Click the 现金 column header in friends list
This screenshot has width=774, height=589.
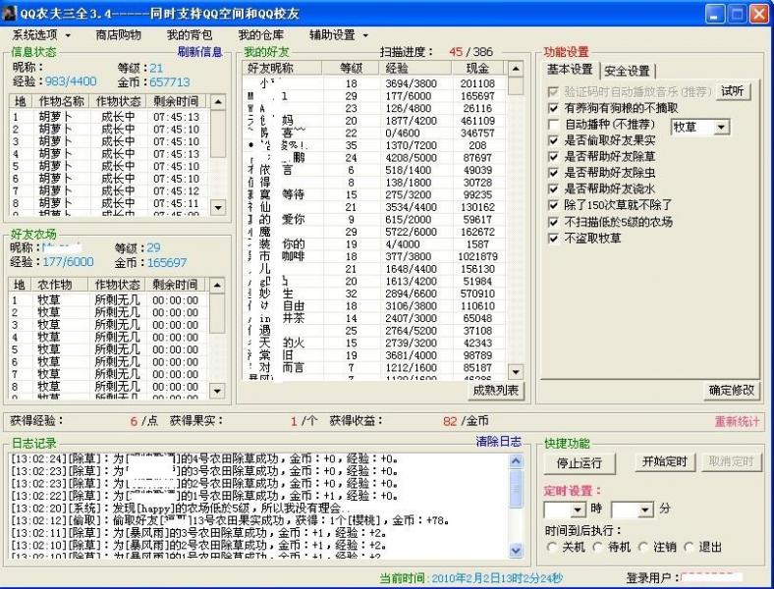coord(476,68)
